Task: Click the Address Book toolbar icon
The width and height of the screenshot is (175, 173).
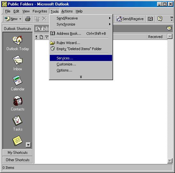Action: coord(150,19)
